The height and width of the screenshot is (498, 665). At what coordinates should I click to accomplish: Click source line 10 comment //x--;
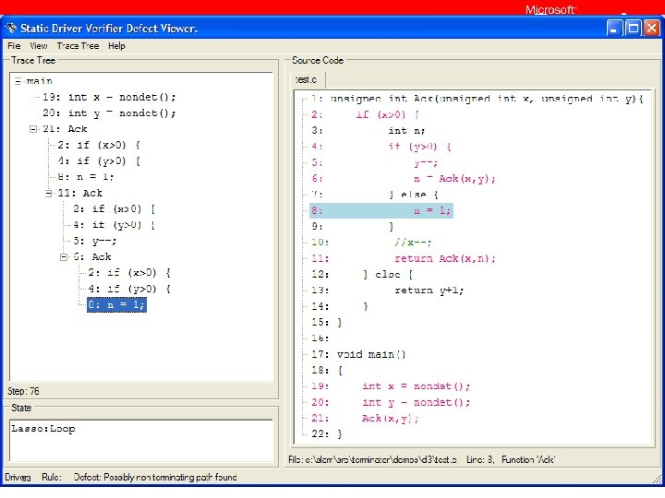[x=371, y=243]
